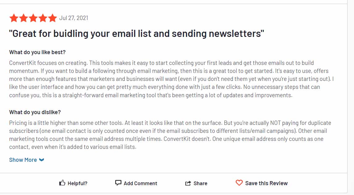Click the 'What do you dislike?' heading

(35, 112)
